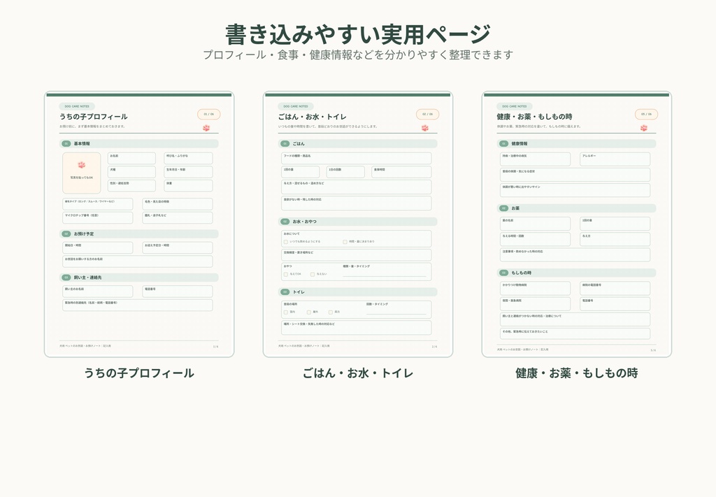
Task: Check the 屋外 toilet location checkbox
Action: (308, 312)
